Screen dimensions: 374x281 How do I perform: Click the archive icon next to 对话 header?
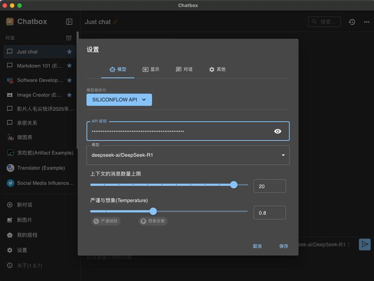click(x=69, y=38)
